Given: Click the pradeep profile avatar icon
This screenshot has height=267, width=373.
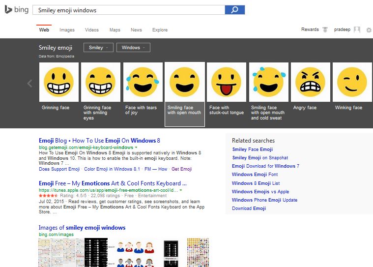Looking at the screenshot, I should (357, 30).
